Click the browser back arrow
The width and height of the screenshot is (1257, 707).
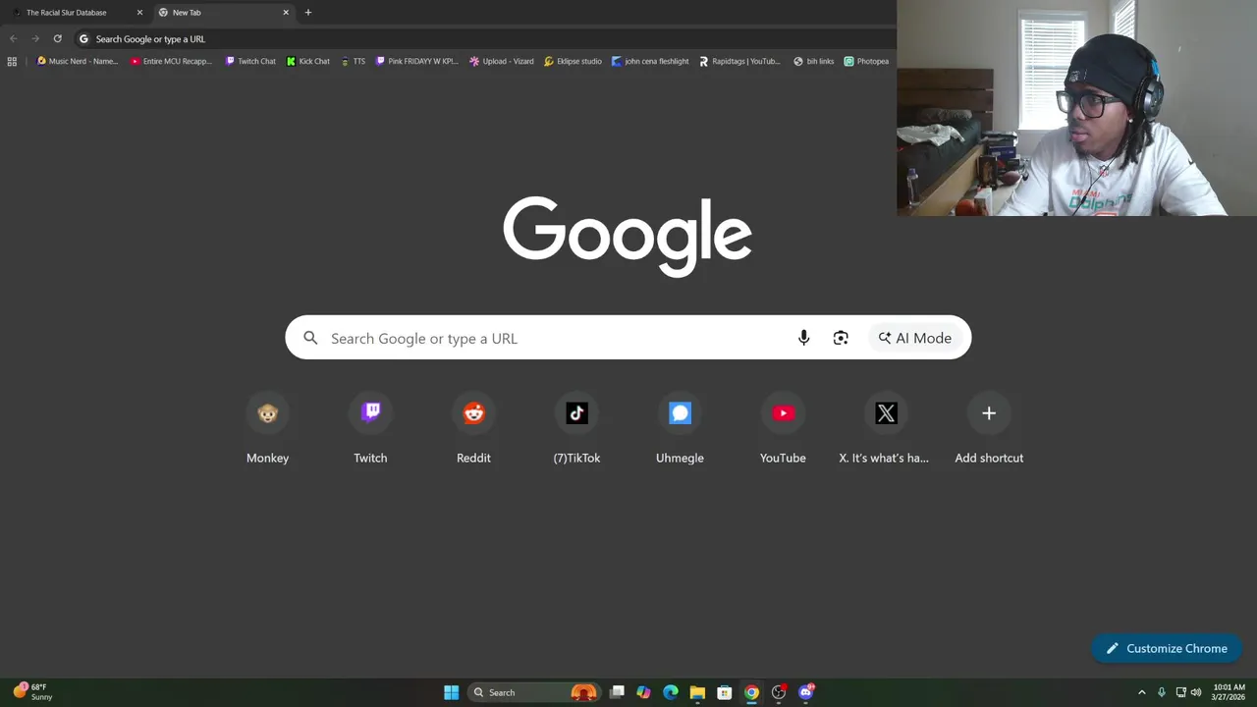click(x=13, y=39)
